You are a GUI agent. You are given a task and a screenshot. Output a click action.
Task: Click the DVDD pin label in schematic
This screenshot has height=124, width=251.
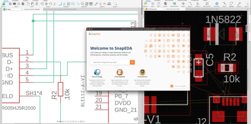123,103
